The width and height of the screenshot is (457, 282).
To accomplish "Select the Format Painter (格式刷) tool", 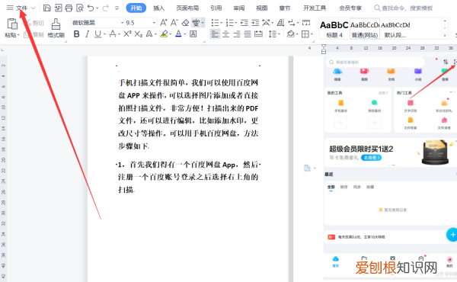I will 56,28.
